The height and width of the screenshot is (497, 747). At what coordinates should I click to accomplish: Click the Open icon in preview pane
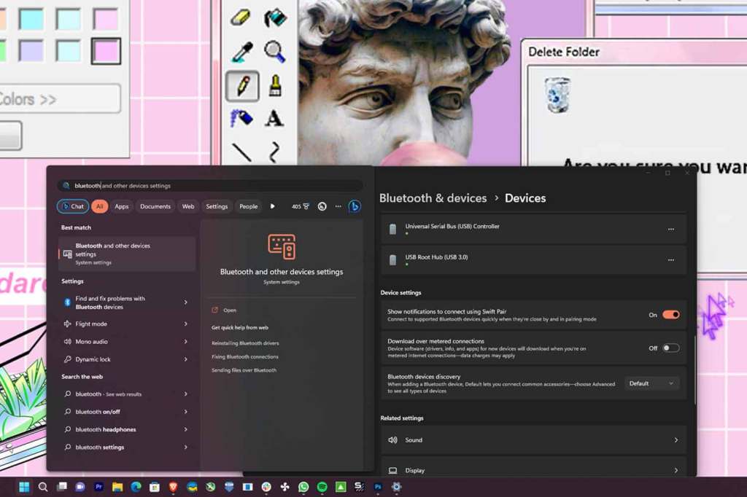click(x=215, y=310)
